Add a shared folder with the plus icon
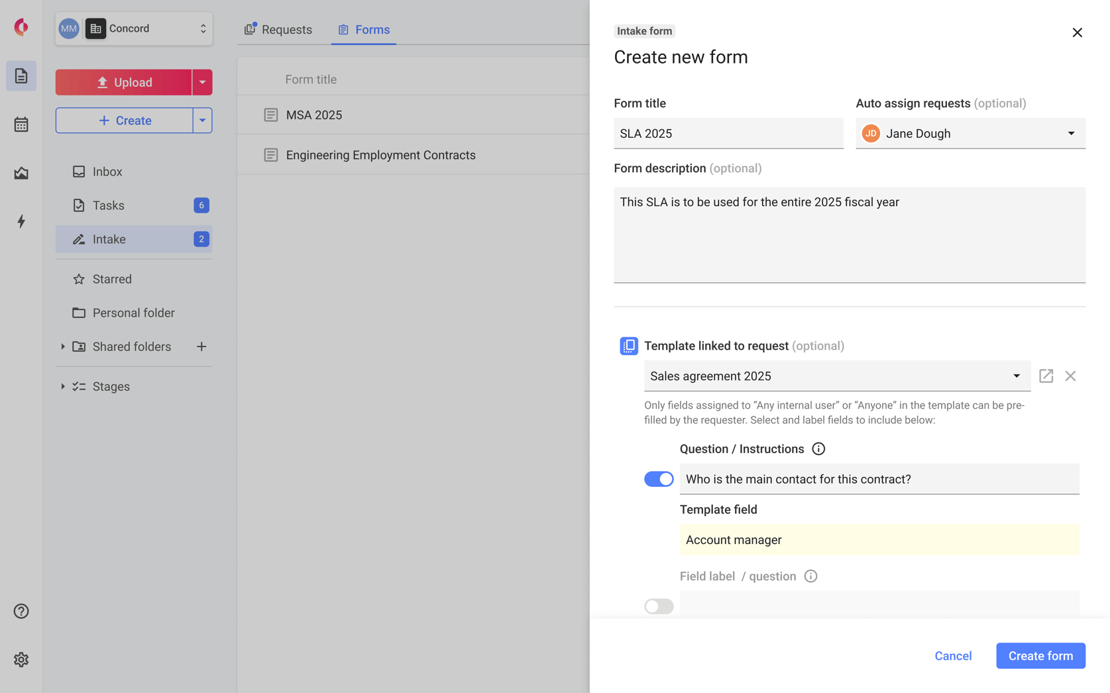This screenshot has width=1110, height=693. coord(201,346)
